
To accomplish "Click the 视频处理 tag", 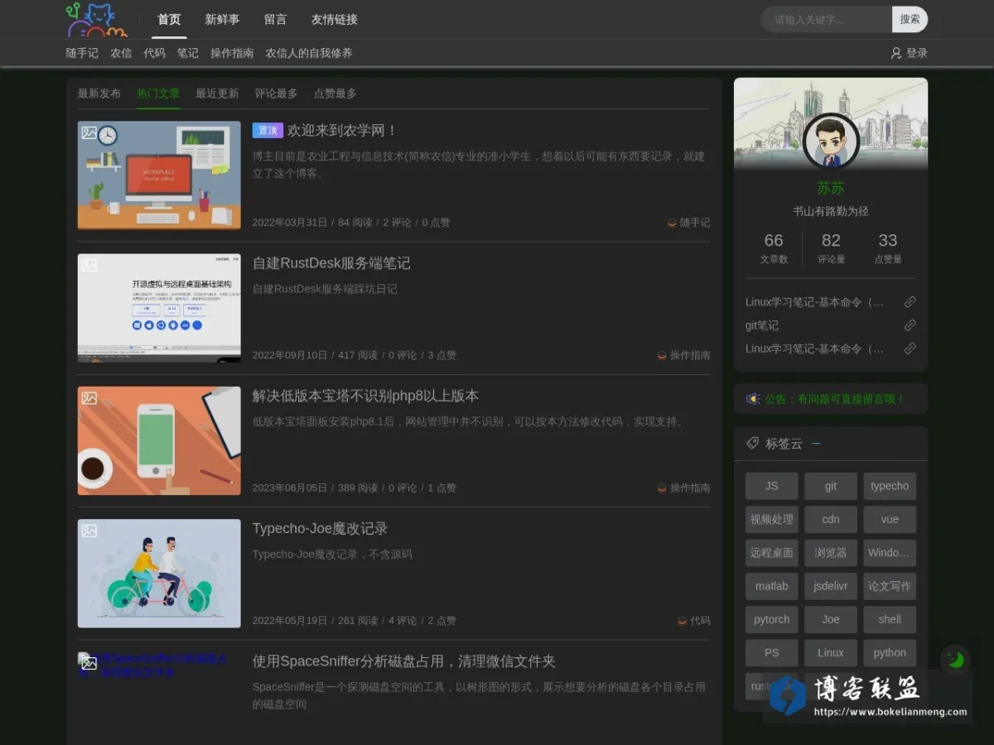I will pyautogui.click(x=772, y=520).
